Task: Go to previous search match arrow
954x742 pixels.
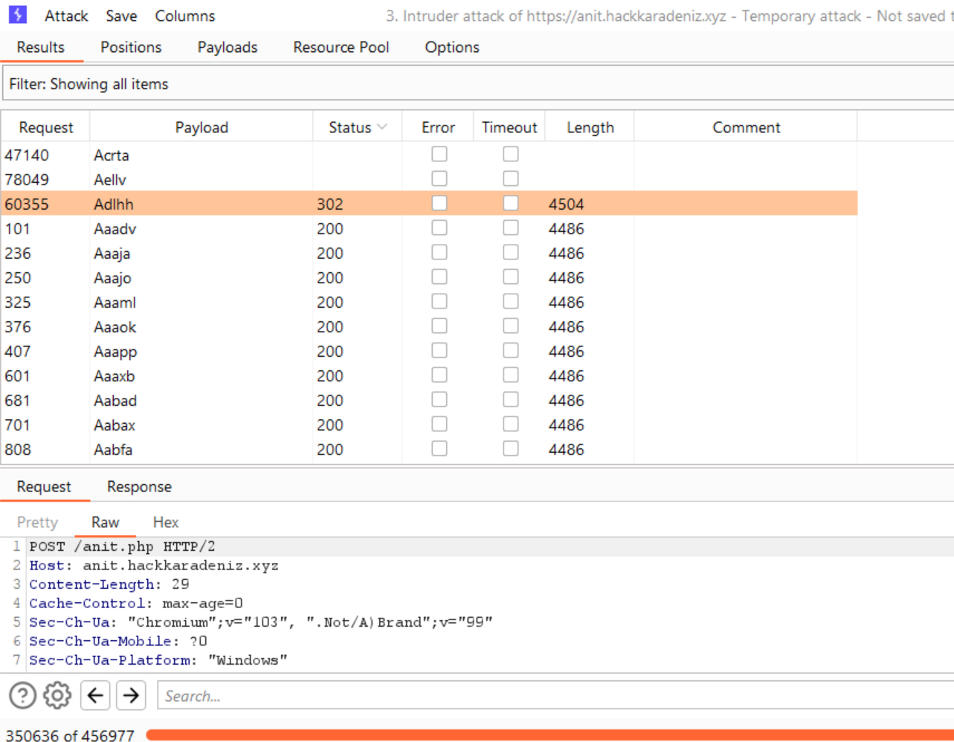Action: (95, 696)
